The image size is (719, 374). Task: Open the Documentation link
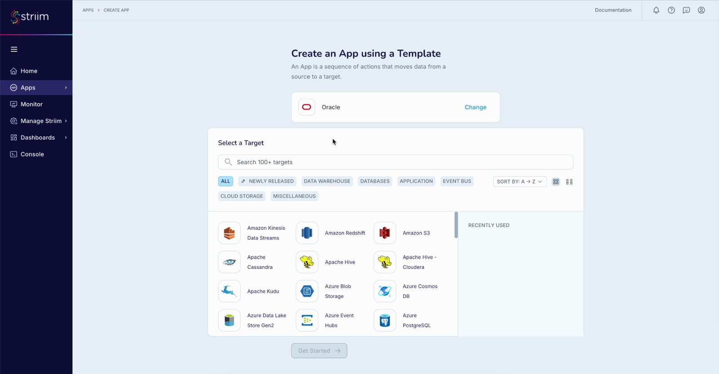click(613, 10)
